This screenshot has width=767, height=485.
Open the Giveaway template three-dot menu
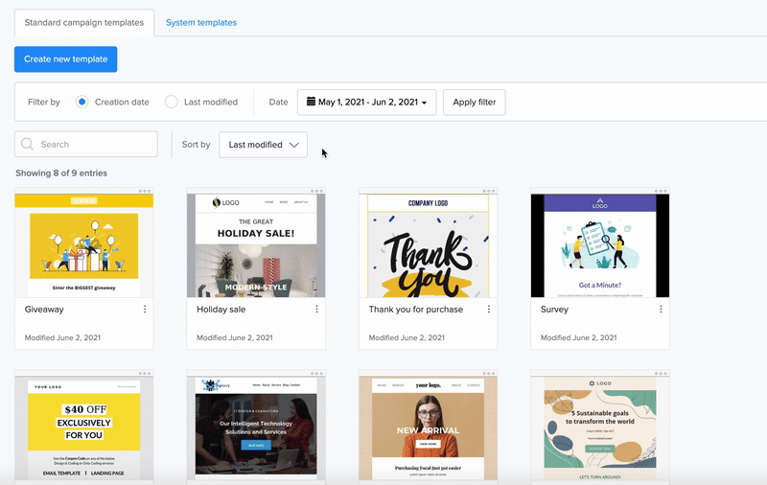145,310
